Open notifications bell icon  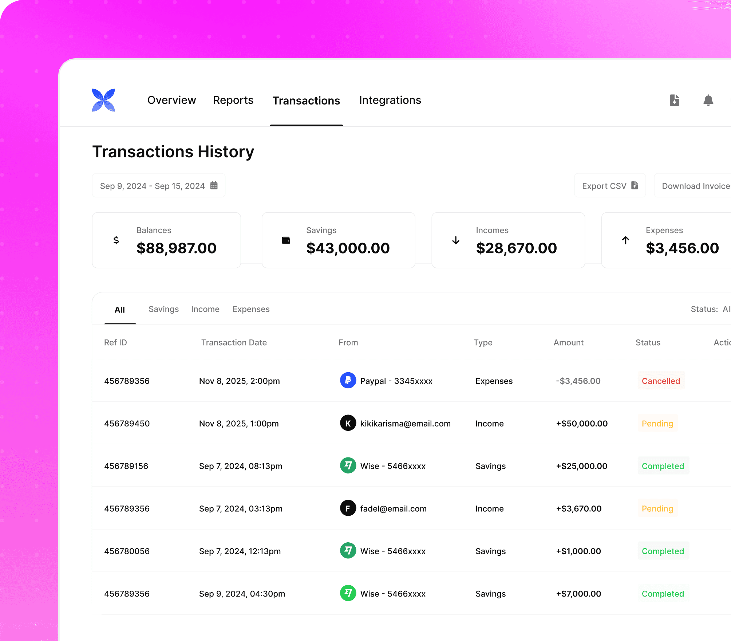[x=708, y=100]
